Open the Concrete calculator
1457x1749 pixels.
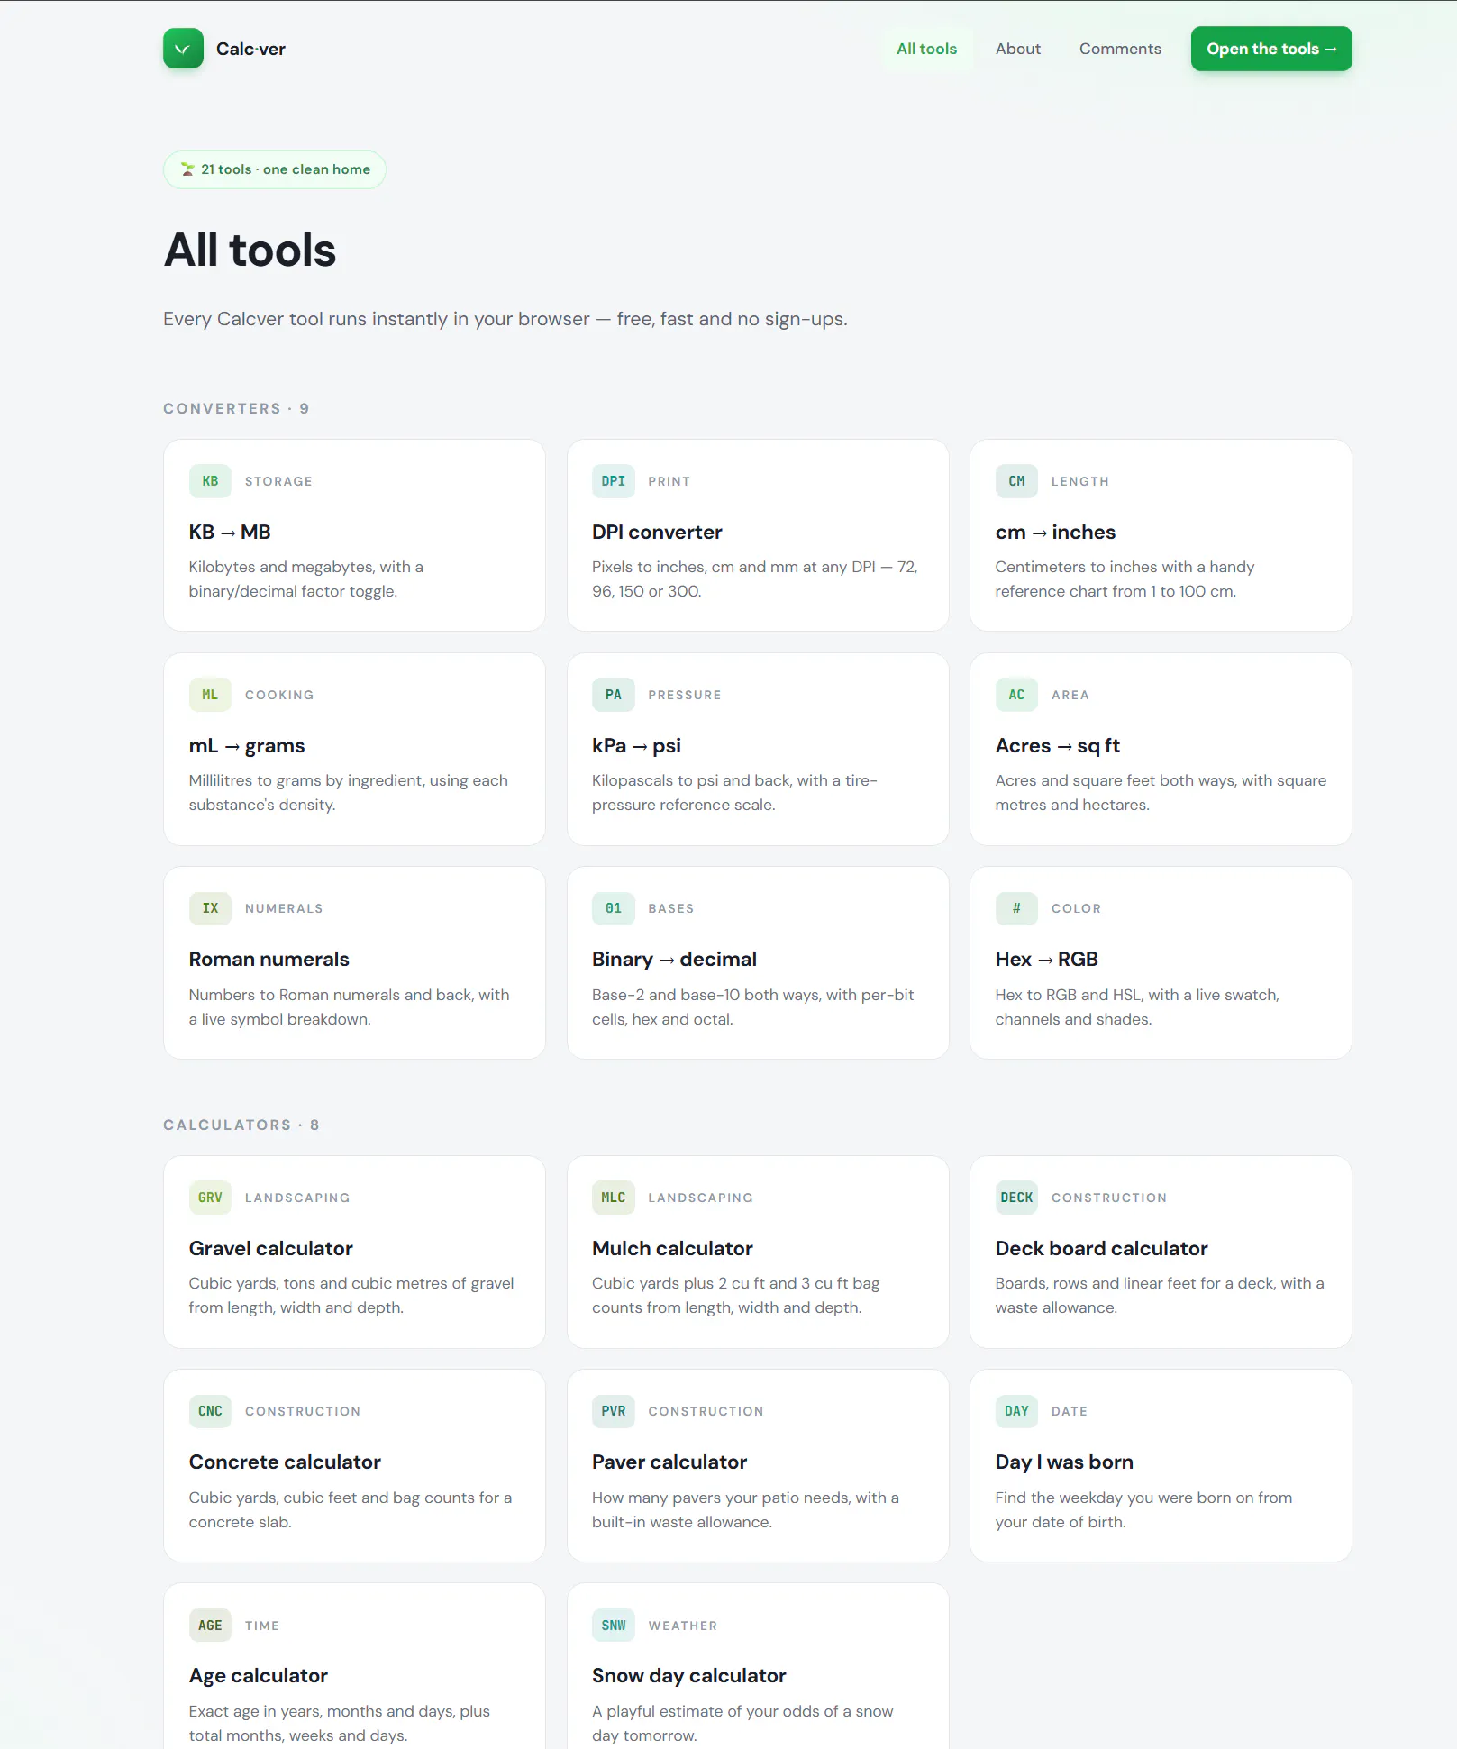pyautogui.click(x=354, y=1465)
